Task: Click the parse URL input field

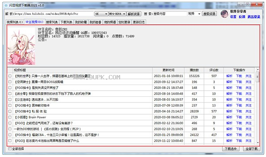Action: point(54,14)
